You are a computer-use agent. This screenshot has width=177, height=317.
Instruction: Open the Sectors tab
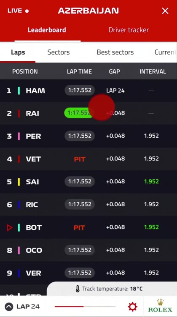coord(59,52)
